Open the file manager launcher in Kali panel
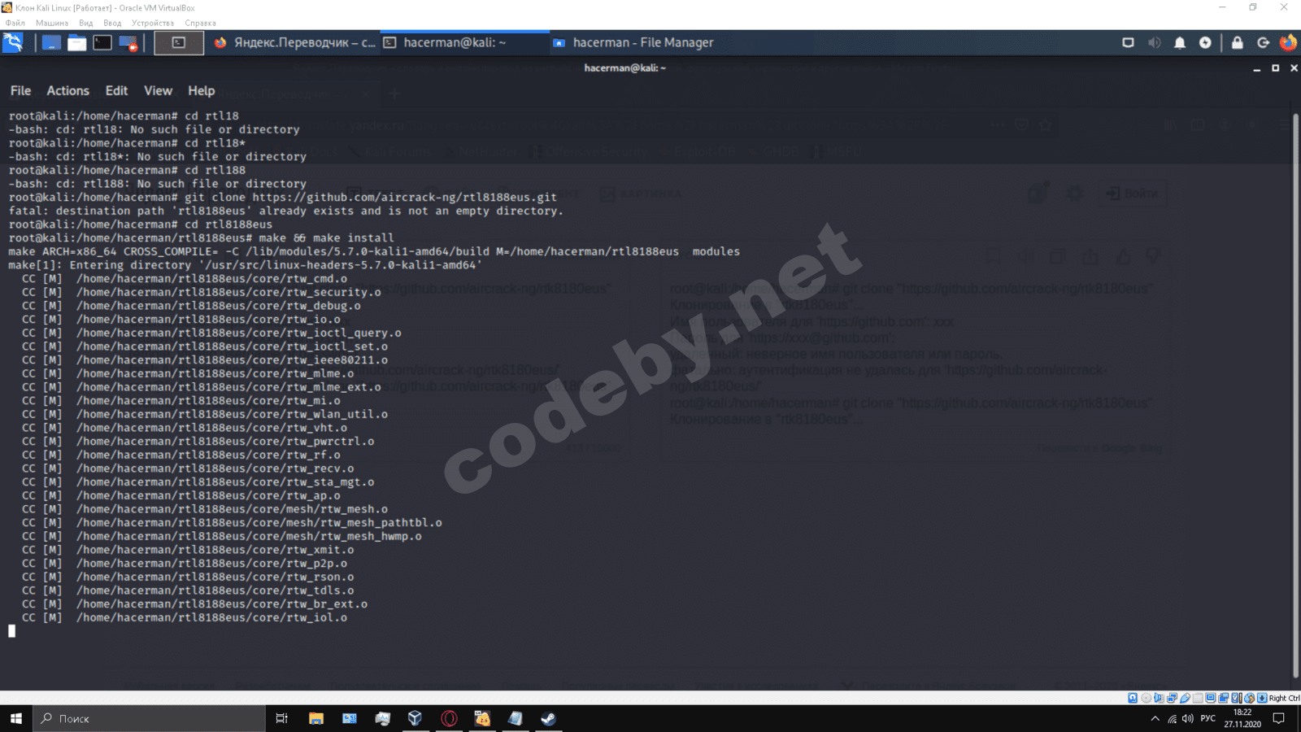The width and height of the screenshot is (1301, 732). coord(76,42)
